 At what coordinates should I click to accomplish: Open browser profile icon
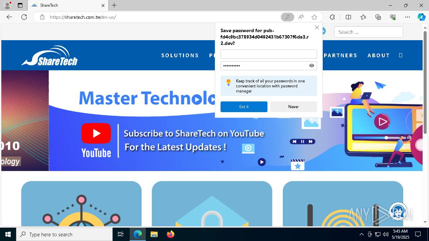pos(7,5)
